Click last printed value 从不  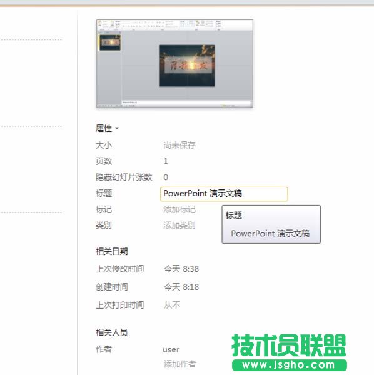[x=172, y=305]
